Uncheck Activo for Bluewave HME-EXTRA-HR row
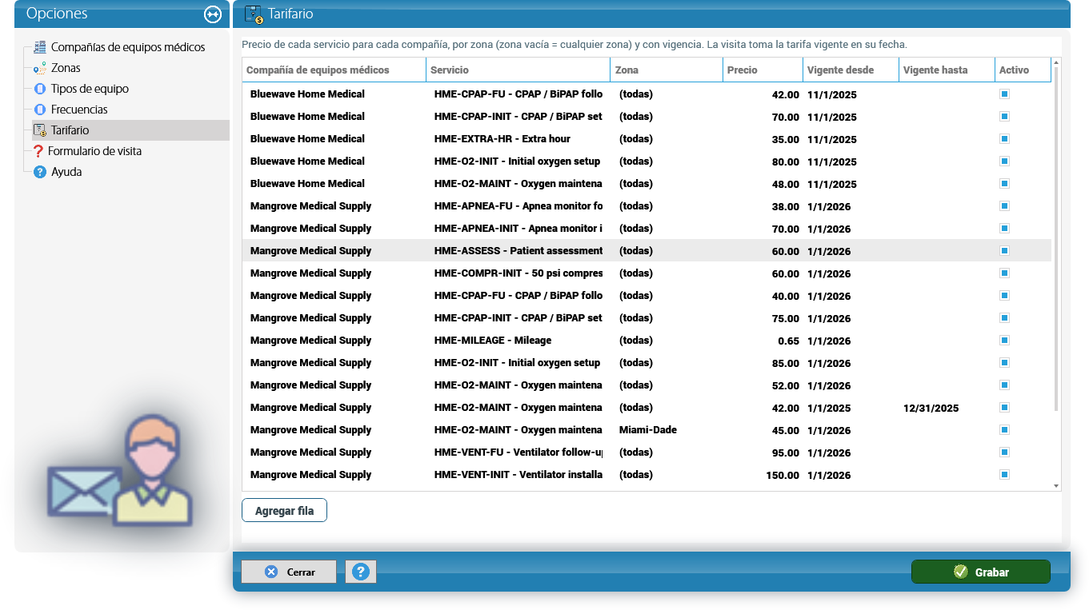The image size is (1089, 610). click(1004, 139)
